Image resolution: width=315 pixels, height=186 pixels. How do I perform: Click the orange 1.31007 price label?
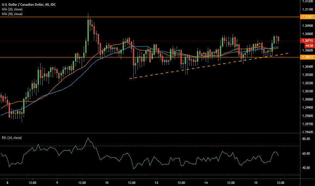point(307,17)
